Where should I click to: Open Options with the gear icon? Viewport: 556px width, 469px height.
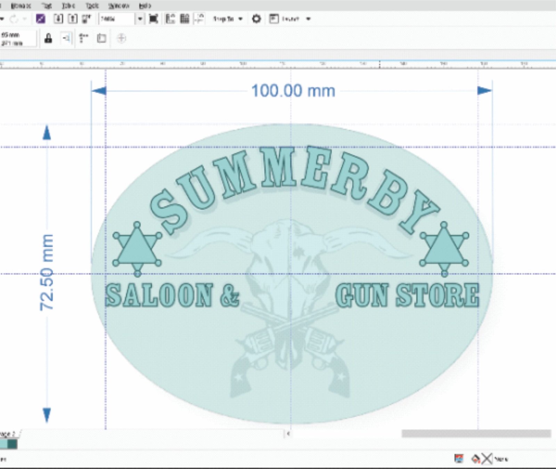coord(256,19)
